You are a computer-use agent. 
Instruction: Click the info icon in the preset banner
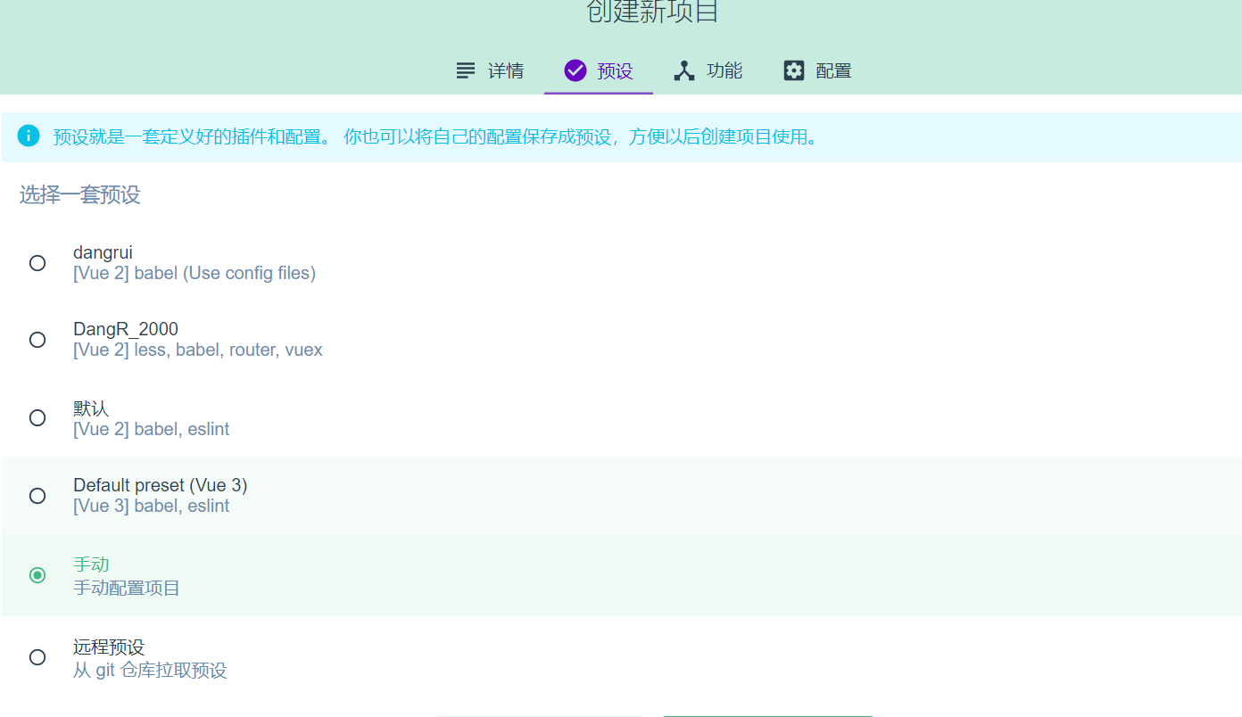pos(29,136)
